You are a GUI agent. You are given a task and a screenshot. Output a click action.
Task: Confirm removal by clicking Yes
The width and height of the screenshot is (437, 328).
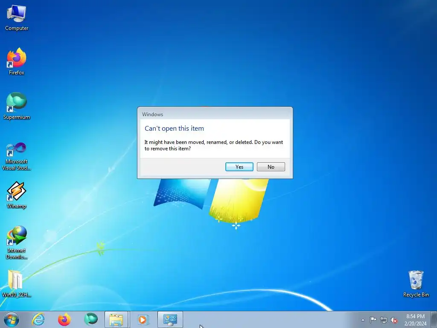(239, 167)
